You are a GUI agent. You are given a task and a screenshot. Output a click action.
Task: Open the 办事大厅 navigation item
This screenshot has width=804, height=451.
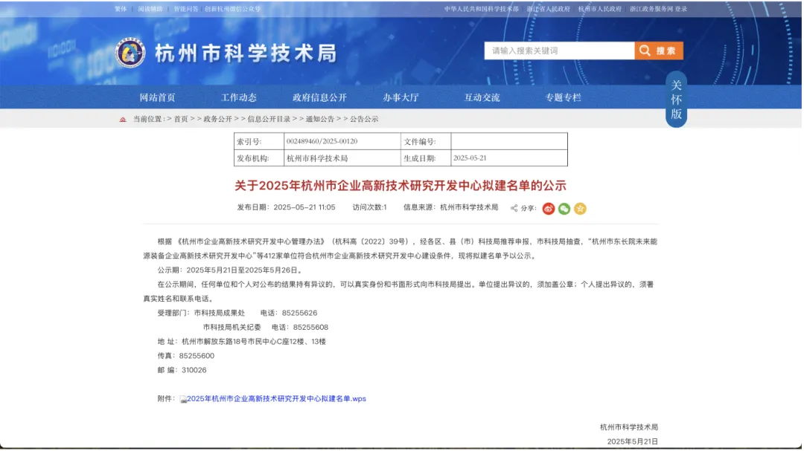401,97
